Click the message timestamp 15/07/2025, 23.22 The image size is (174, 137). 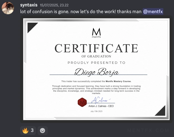(x=54, y=5)
